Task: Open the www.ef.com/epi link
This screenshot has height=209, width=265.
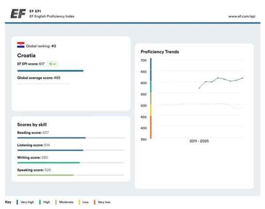Action: (242, 16)
